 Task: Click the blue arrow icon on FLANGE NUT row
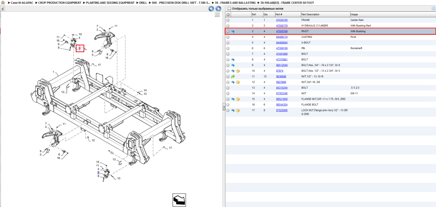pos(233,99)
